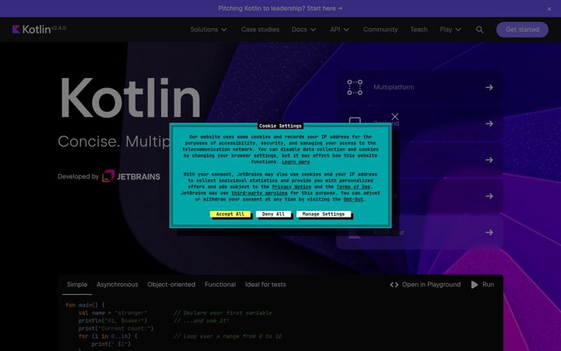
Task: Click the Pitching Kotlin to leadership banner link
Action: tap(280, 9)
